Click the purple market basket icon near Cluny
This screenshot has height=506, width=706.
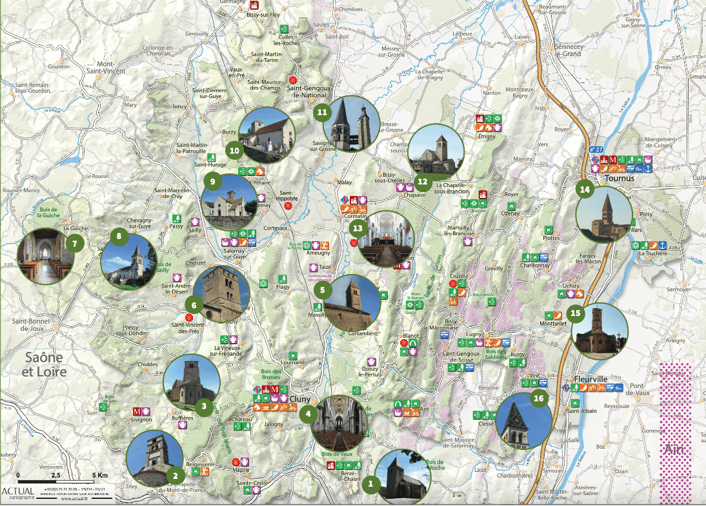point(274,398)
